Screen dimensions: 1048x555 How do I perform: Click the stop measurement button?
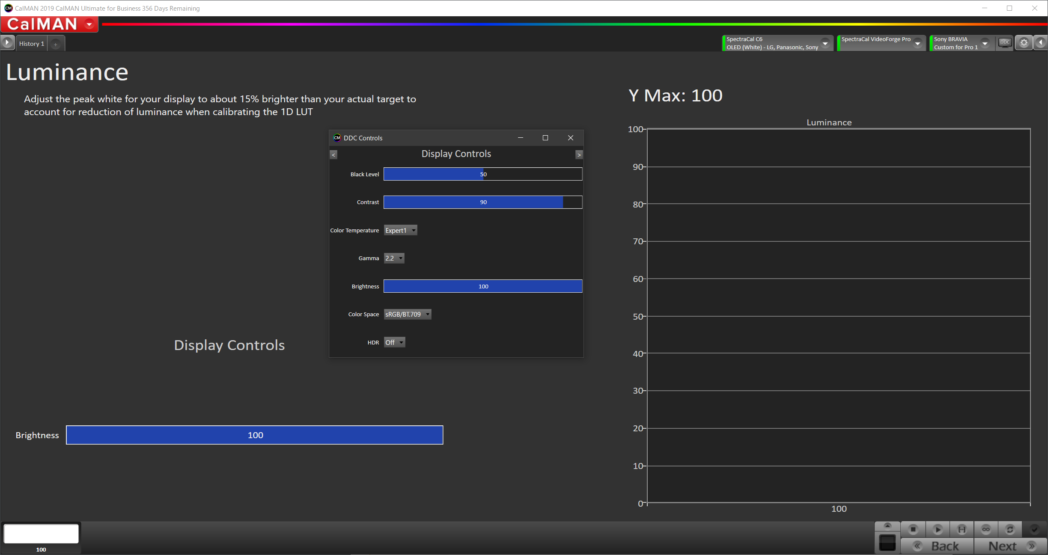coord(913,530)
